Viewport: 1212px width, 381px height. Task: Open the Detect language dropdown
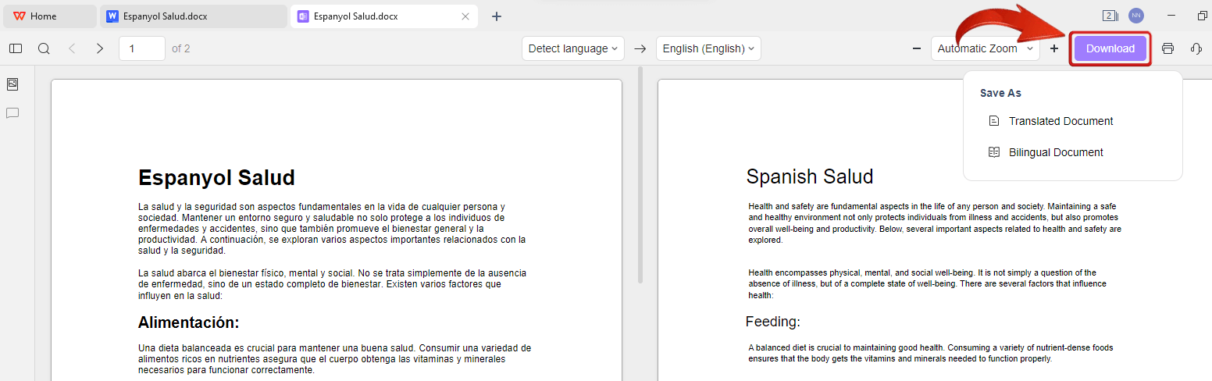pyautogui.click(x=573, y=48)
